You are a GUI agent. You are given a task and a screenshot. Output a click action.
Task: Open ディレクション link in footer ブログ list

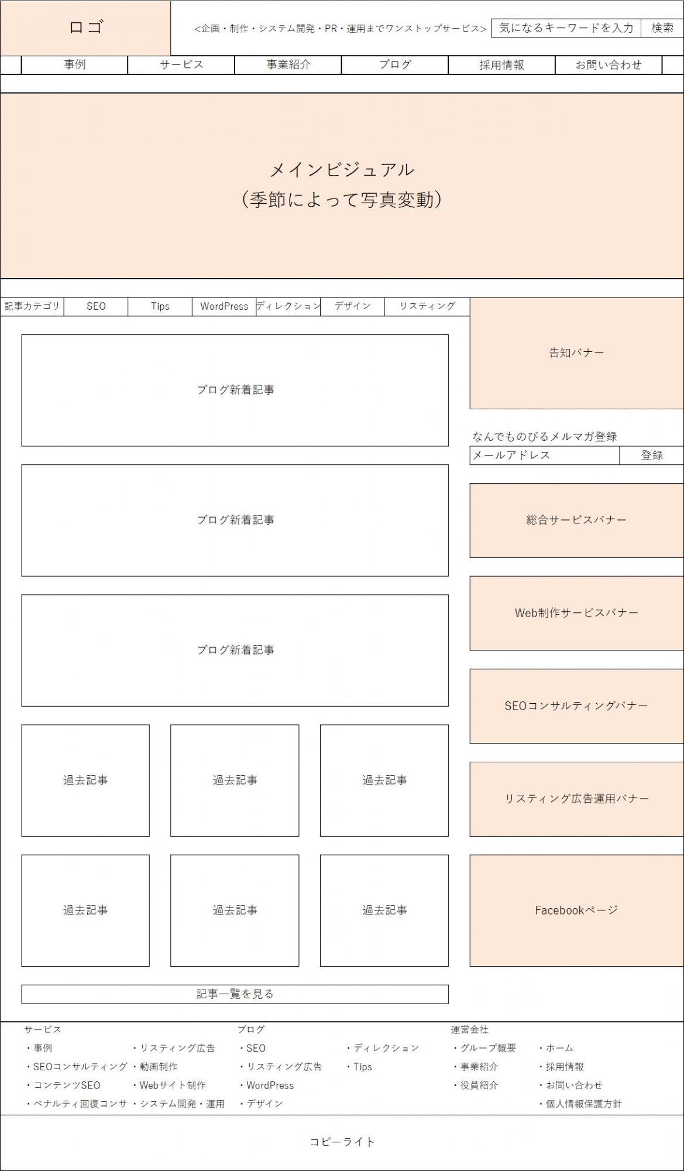tap(382, 1048)
